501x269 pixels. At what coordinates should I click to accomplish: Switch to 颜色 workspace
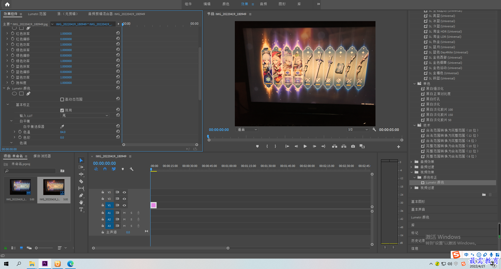pyautogui.click(x=226, y=4)
